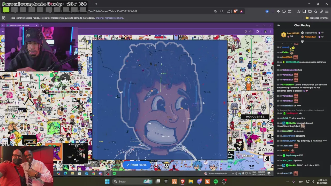
Task: Open the Brave Wallet icon
Action: (x=310, y=11)
